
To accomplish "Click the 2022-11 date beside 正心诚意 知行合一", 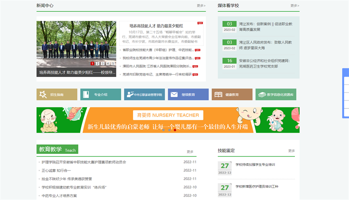I will [190, 170].
